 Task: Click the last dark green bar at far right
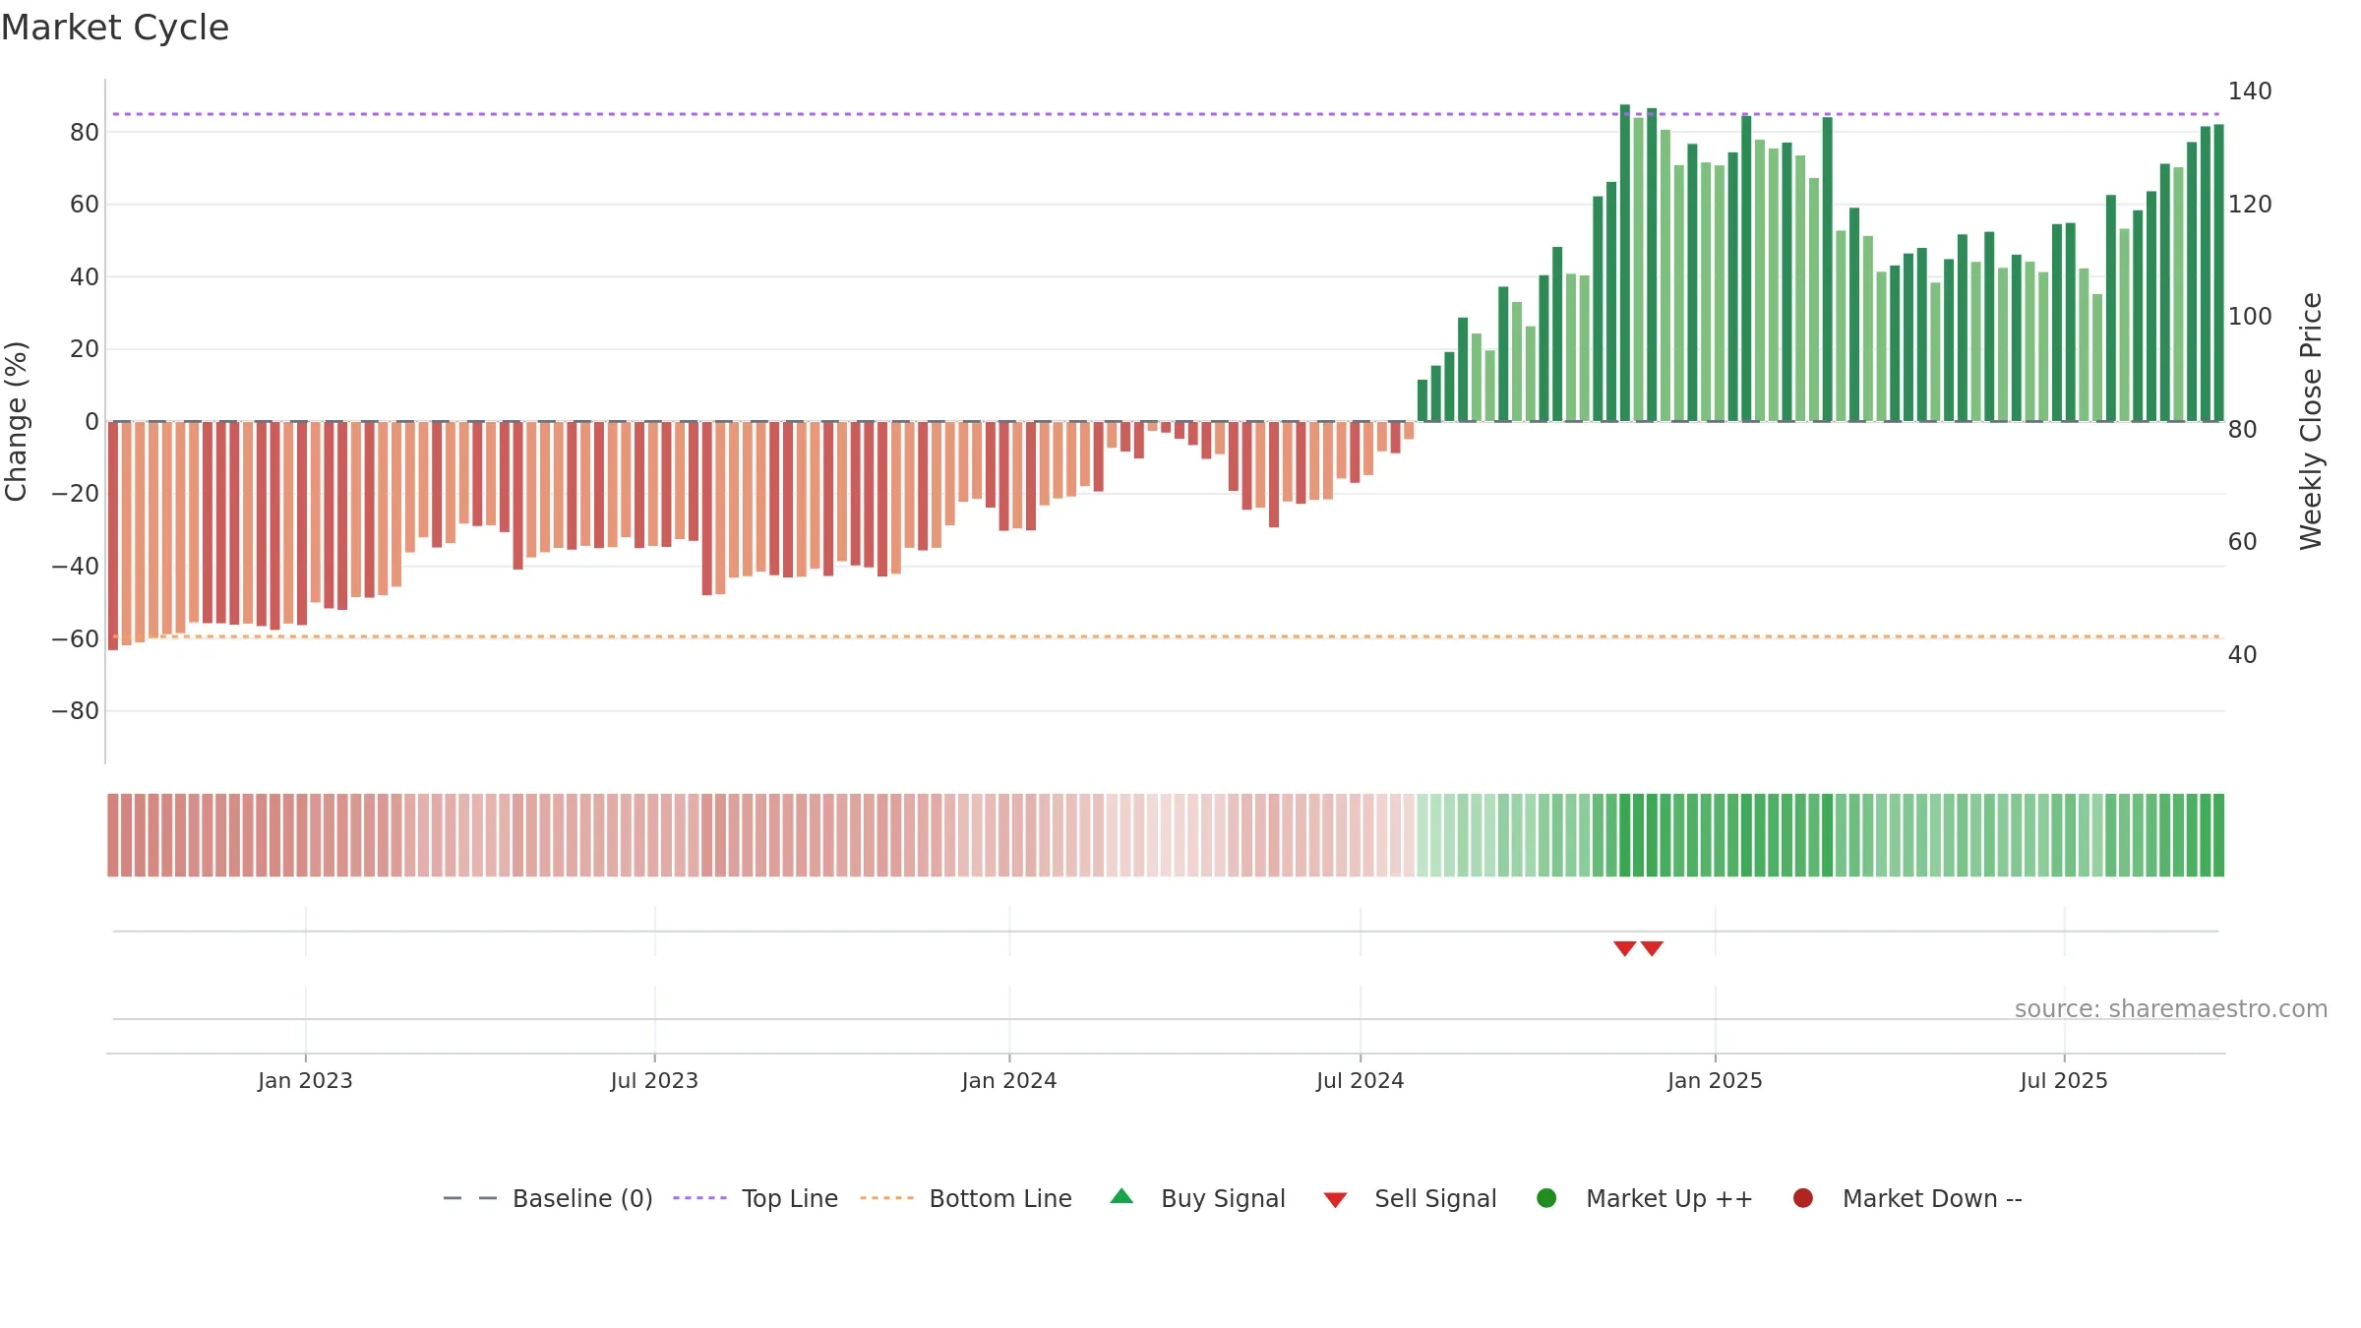[2218, 272]
